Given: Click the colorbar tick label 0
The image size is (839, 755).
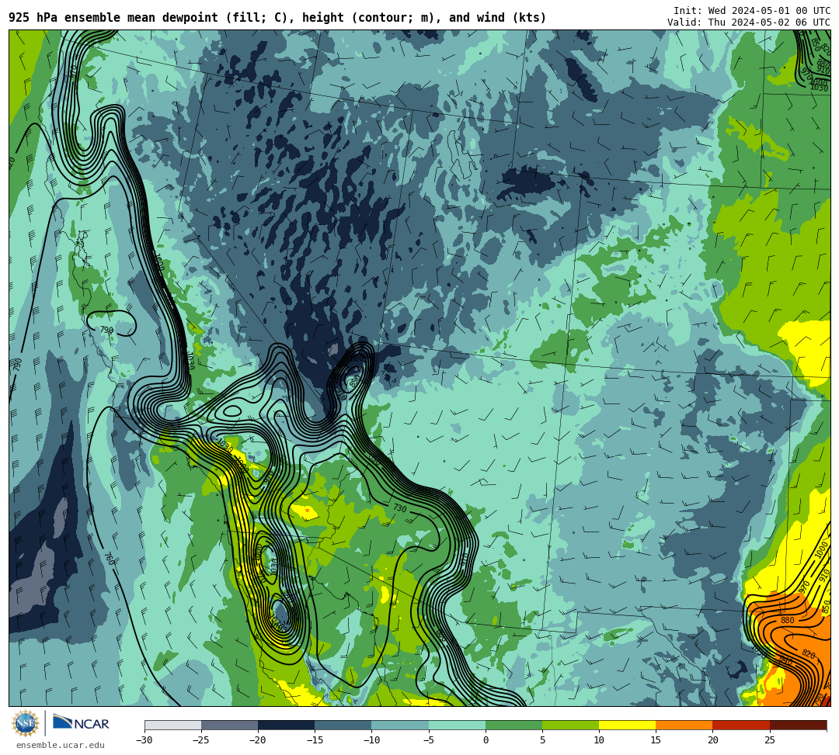Looking at the screenshot, I should pos(486,740).
